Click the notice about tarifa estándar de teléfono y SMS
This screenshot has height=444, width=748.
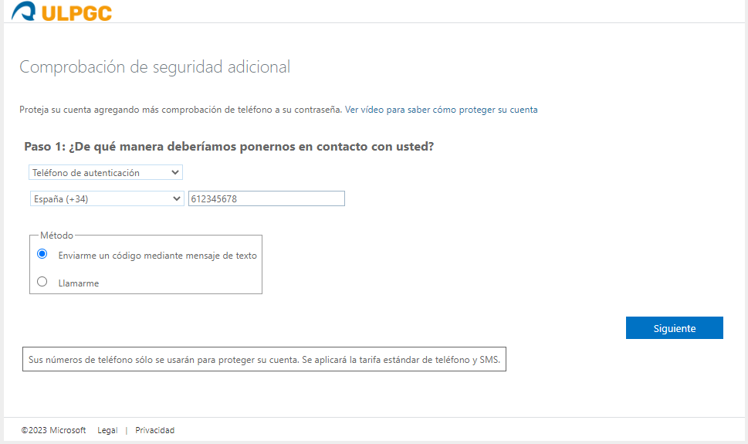coord(264,359)
